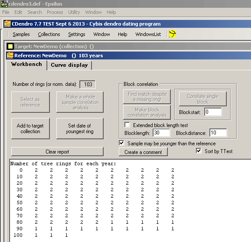Open Epsilon's Window menu
Screen dimensions: 251x242
93,12
